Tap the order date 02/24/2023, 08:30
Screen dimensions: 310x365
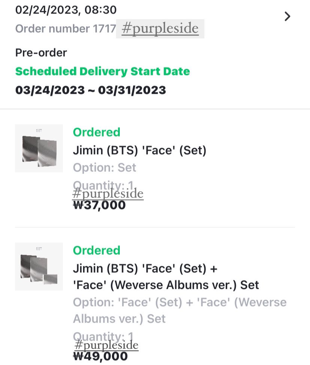(66, 10)
